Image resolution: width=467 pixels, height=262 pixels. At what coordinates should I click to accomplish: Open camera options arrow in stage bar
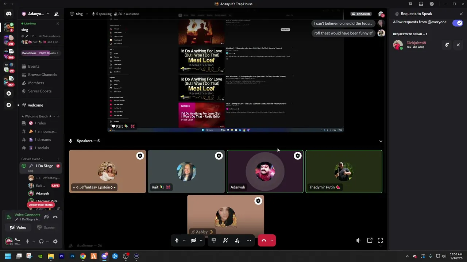click(201, 241)
